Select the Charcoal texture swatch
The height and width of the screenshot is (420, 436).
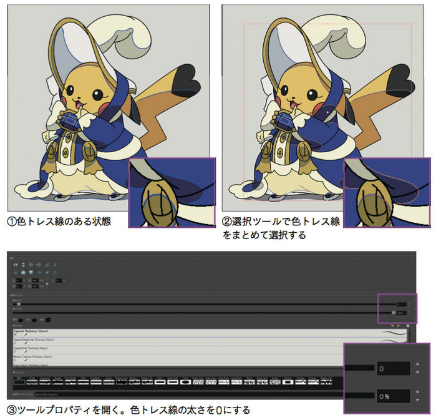coord(45,382)
